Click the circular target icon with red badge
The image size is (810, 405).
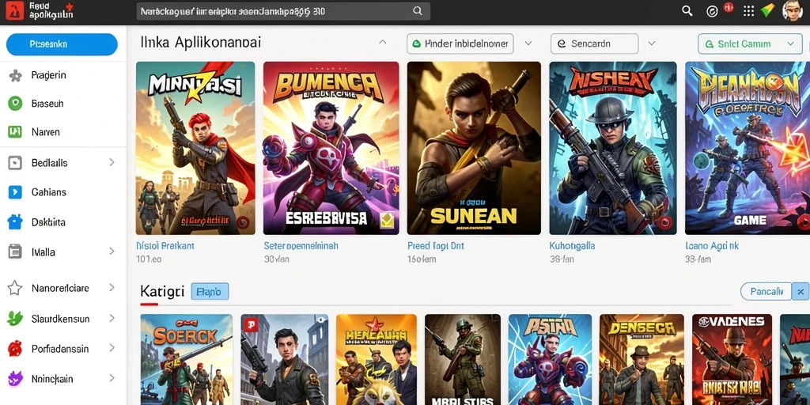click(713, 11)
